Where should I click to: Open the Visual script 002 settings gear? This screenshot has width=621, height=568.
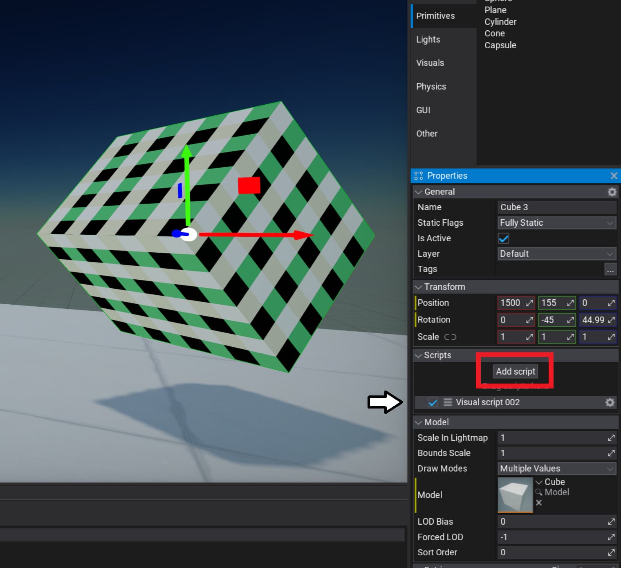tap(610, 402)
